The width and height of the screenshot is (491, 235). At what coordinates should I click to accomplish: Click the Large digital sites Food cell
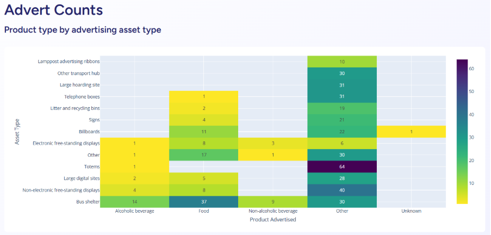click(203, 178)
